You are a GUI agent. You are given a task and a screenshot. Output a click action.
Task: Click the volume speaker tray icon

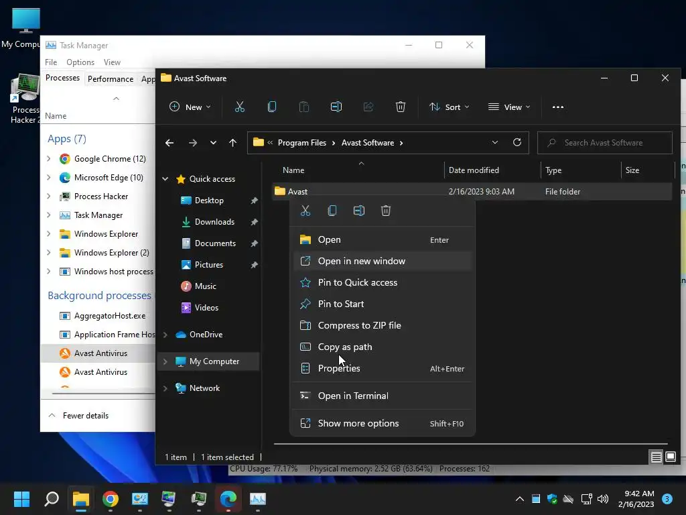[603, 499]
